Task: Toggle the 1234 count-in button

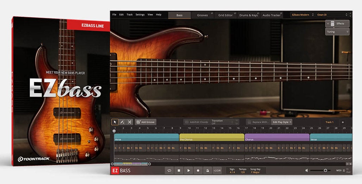Action: 217,171
